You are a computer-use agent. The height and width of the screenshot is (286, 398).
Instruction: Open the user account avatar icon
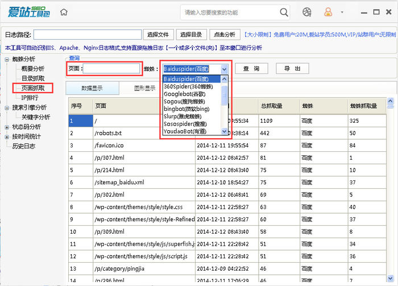coord(328,12)
